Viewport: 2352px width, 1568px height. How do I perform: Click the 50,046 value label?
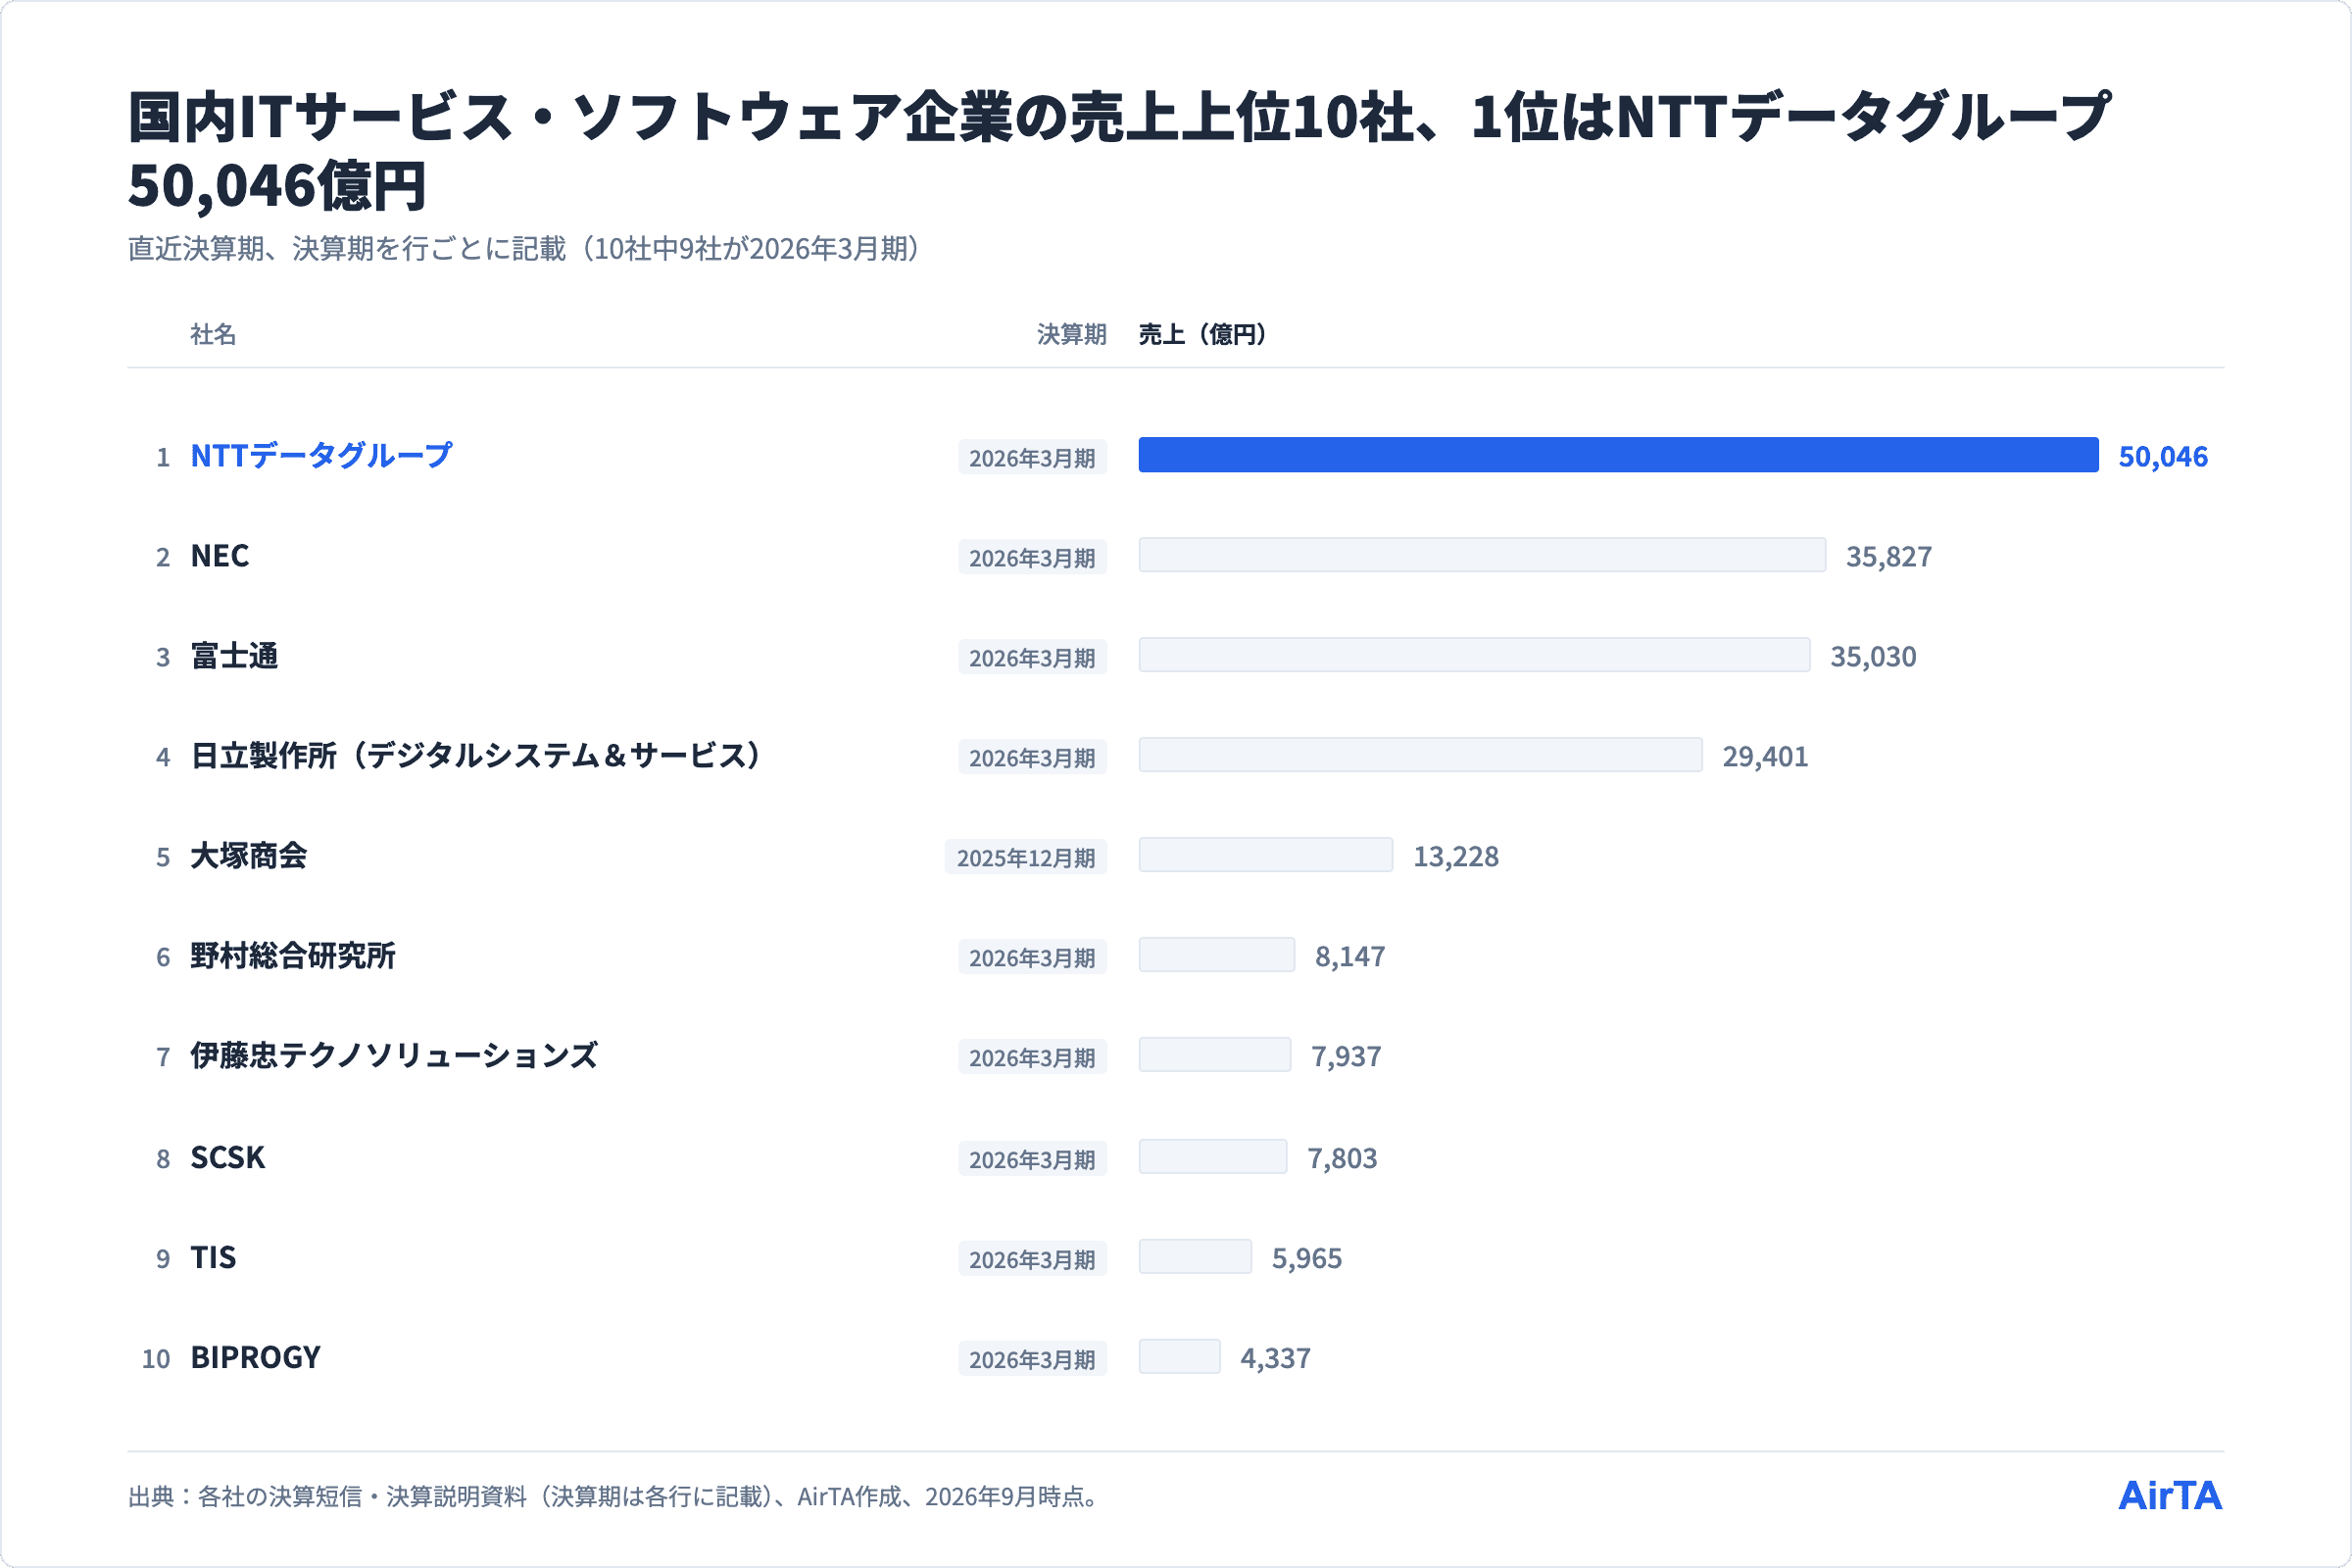(2163, 457)
